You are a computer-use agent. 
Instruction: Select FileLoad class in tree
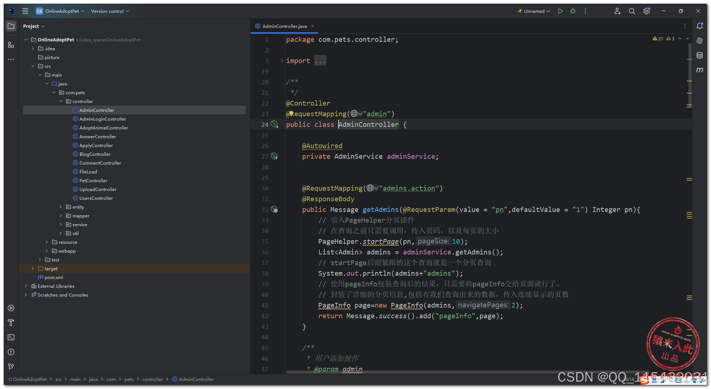click(88, 172)
